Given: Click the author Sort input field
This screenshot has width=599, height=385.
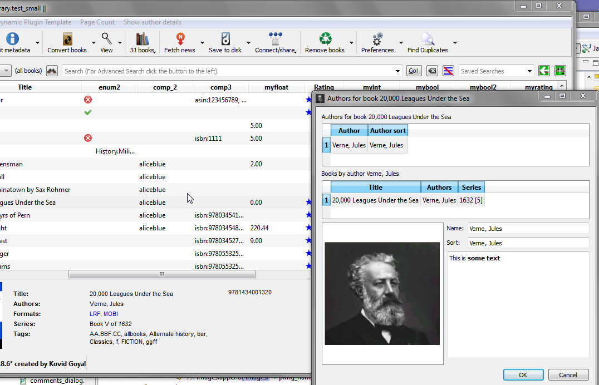Looking at the screenshot, I should [528, 243].
